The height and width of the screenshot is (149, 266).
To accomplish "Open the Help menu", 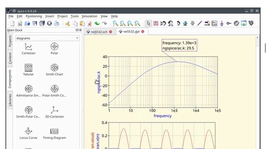I will pyautogui.click(x=114, y=16).
